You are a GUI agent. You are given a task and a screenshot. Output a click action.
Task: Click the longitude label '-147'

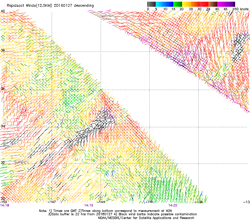pyautogui.click(x=52, y=202)
